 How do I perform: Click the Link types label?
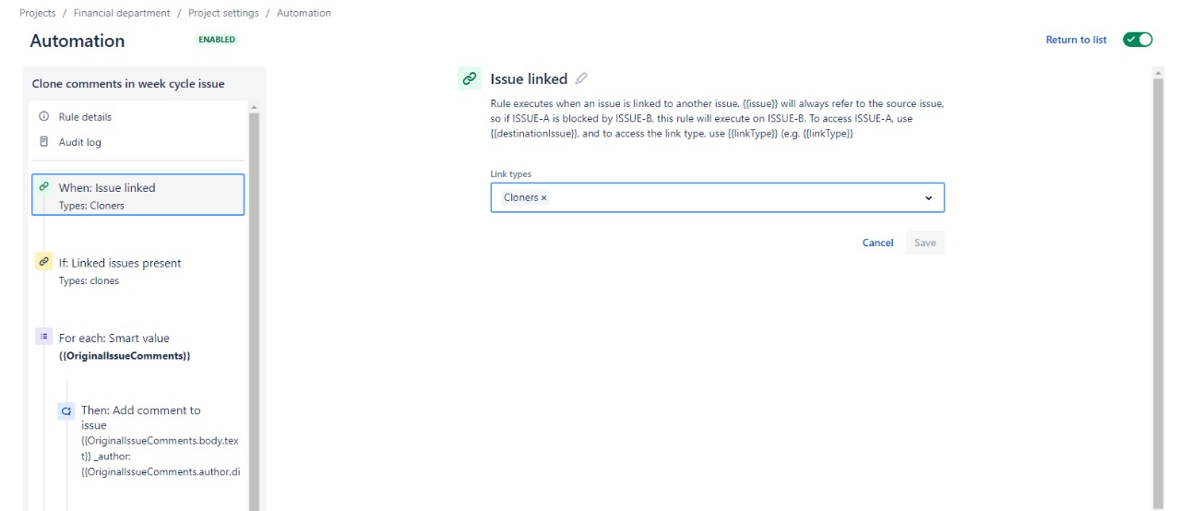pos(510,173)
